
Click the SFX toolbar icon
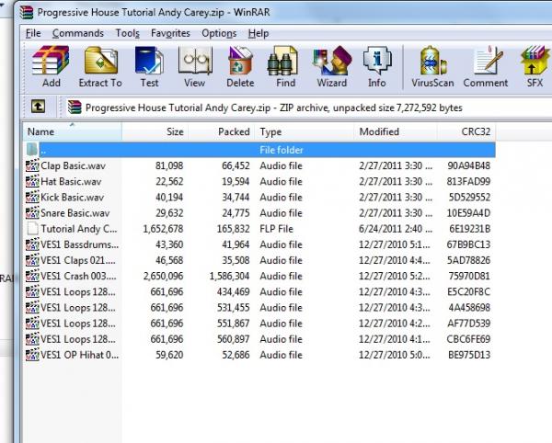[x=535, y=66]
